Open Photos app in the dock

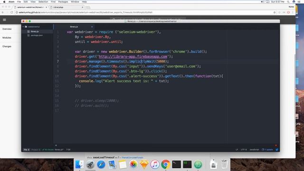pyautogui.click(x=133, y=164)
